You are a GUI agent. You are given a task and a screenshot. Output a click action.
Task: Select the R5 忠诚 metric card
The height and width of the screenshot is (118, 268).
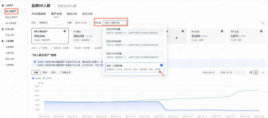pyautogui.click(x=247, y=36)
